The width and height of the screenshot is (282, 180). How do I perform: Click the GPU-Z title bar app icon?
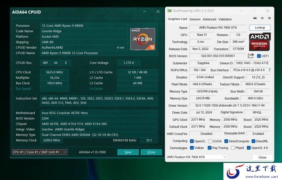tap(169, 11)
